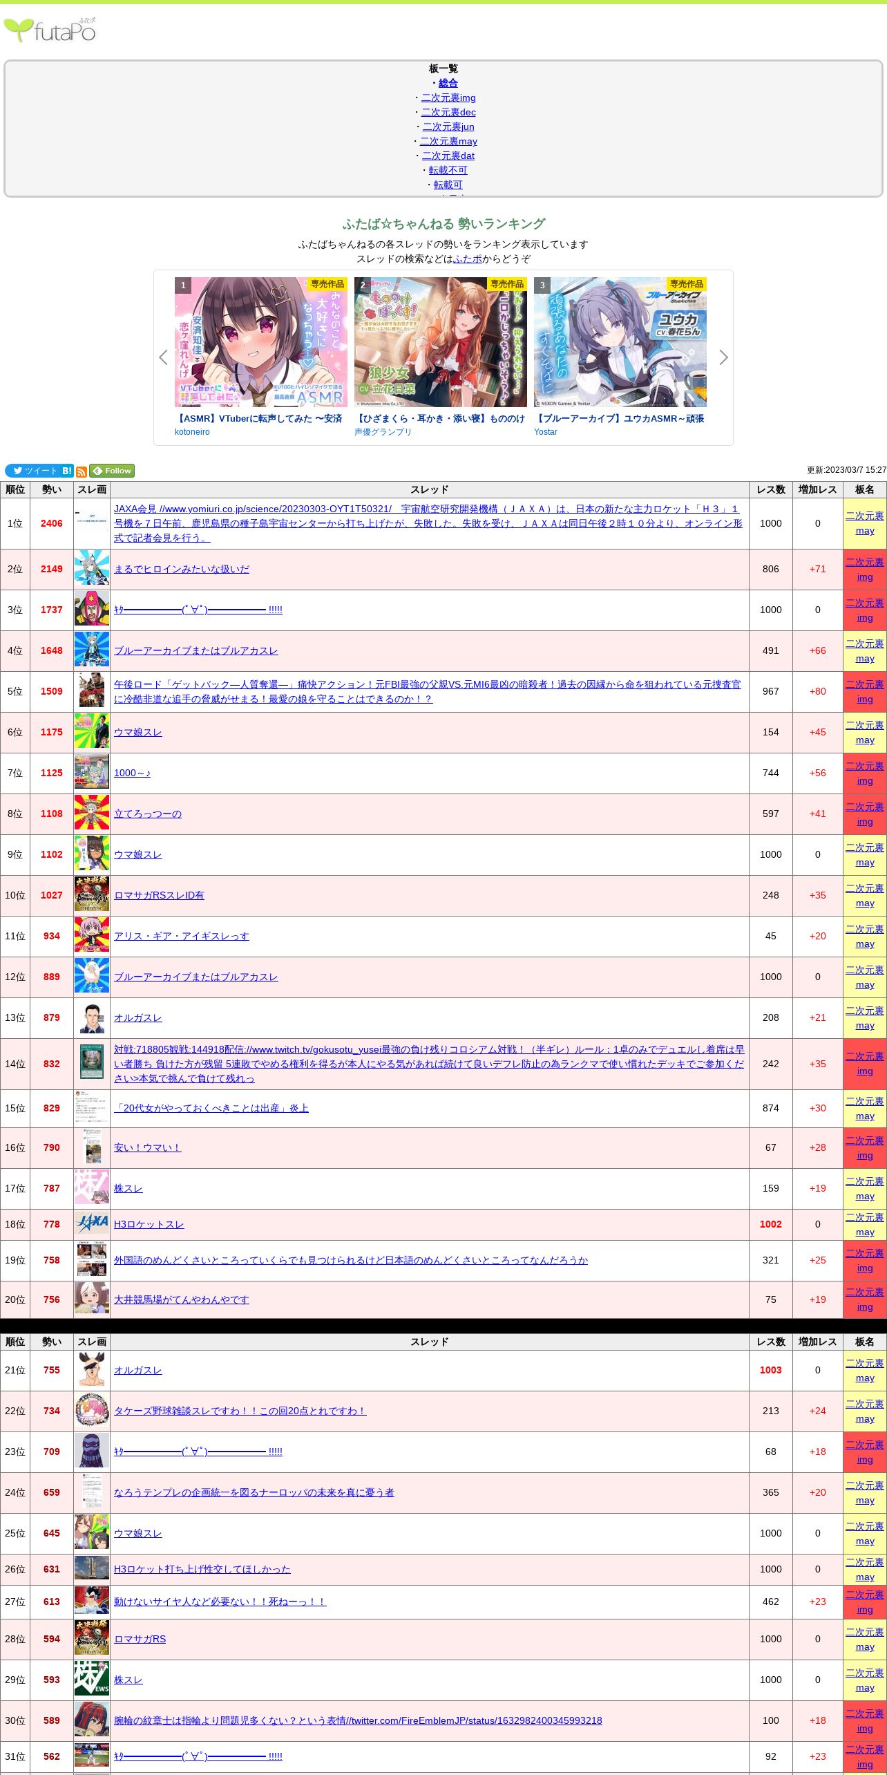Viewport: 887px width, 1775px height.
Task: Open the 狼少女 product image
Action: pos(441,342)
